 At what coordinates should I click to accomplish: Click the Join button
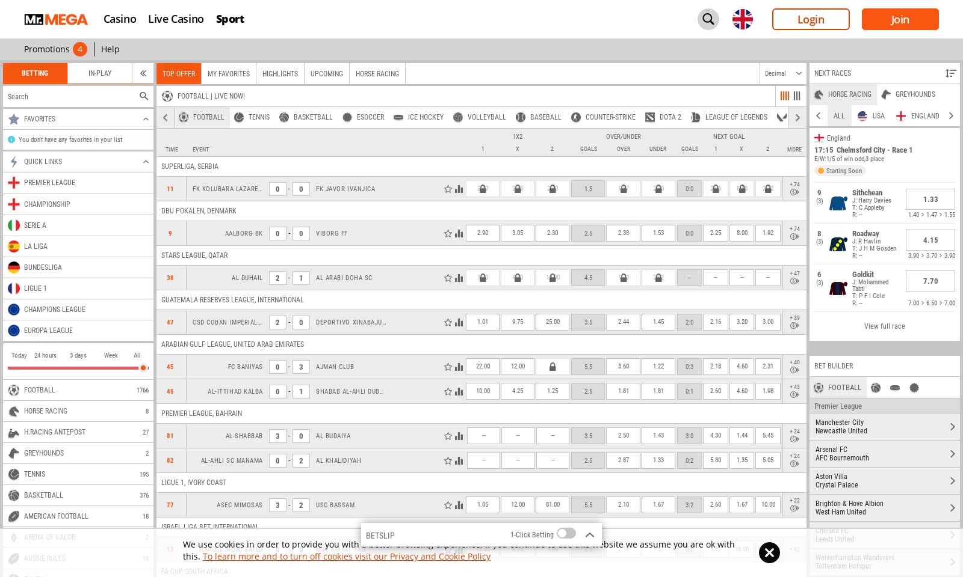coord(900,19)
